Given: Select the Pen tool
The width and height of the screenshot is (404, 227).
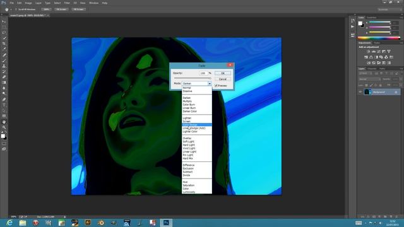Looking at the screenshot, I should tap(4, 100).
